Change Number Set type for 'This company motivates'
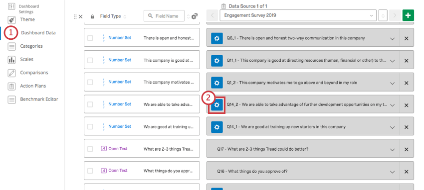The width and height of the screenshot is (424, 190). (x=117, y=82)
